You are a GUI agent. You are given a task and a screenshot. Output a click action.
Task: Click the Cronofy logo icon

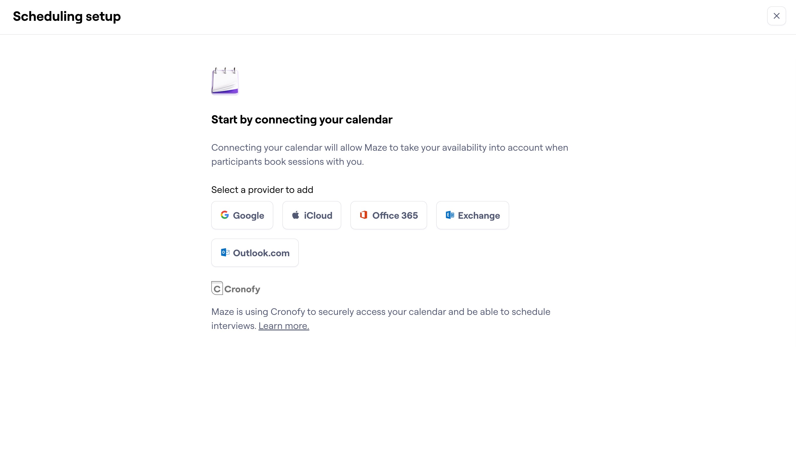tap(217, 288)
